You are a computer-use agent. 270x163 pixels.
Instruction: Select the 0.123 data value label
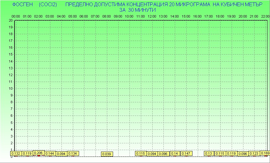pos(254,153)
